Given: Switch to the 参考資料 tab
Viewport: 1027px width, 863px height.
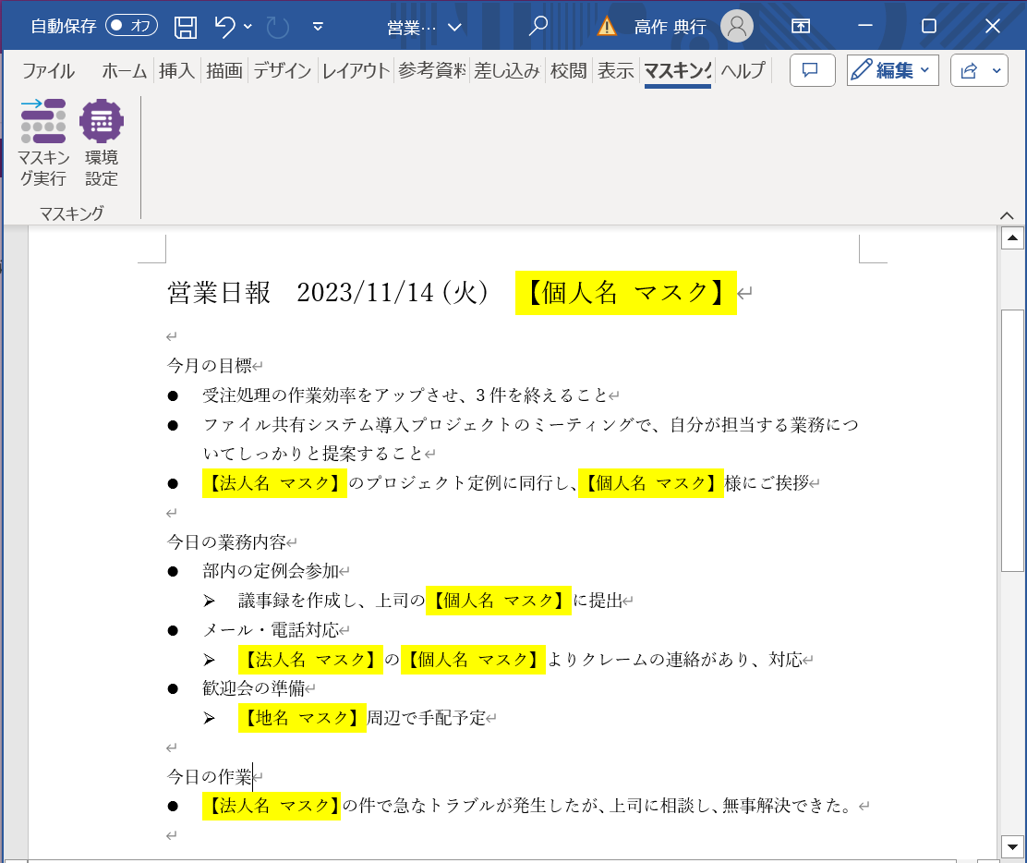Looking at the screenshot, I should pyautogui.click(x=431, y=70).
